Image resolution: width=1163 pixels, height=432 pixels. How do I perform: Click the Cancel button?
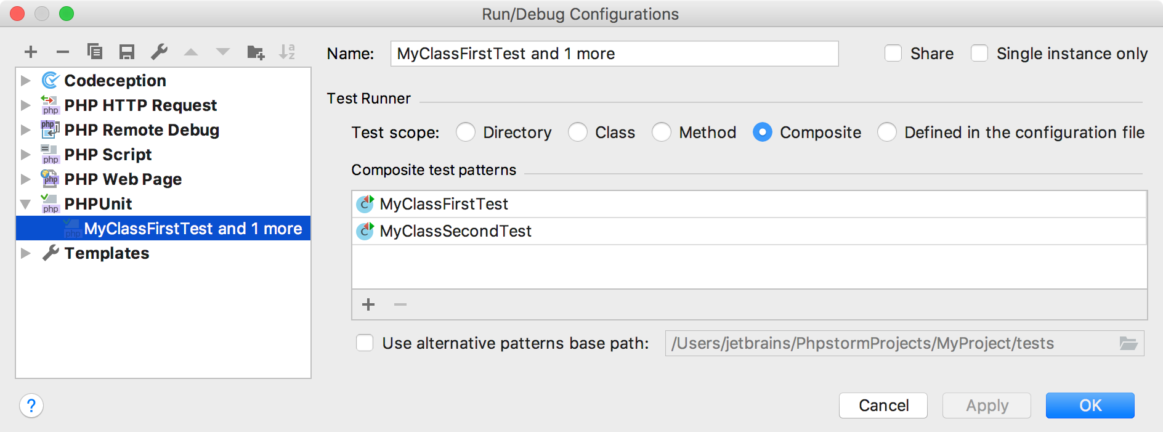883,406
